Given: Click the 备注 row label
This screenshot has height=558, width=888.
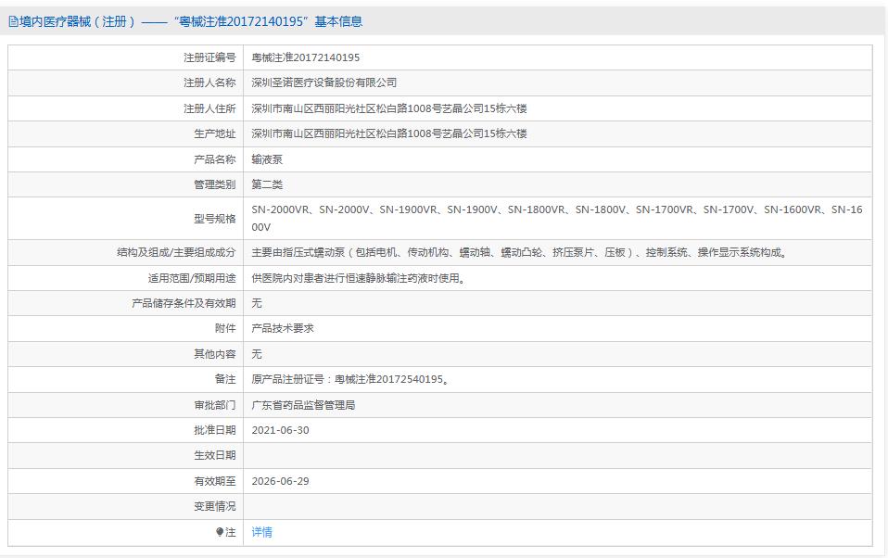Looking at the screenshot, I should click(225, 379).
